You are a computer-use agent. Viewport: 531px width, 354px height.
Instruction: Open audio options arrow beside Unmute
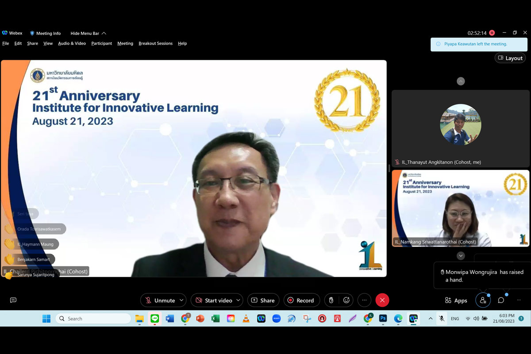[181, 300]
